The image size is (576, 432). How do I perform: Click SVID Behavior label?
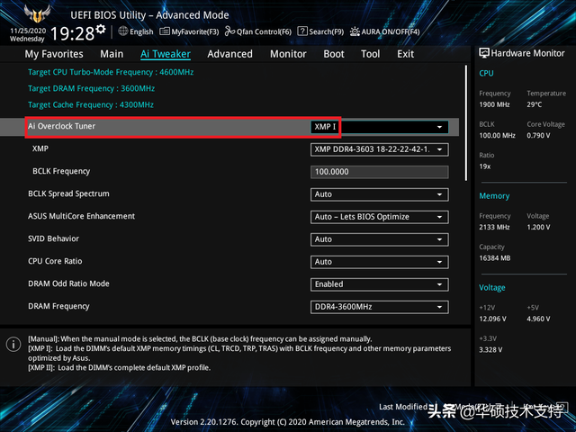(53, 238)
